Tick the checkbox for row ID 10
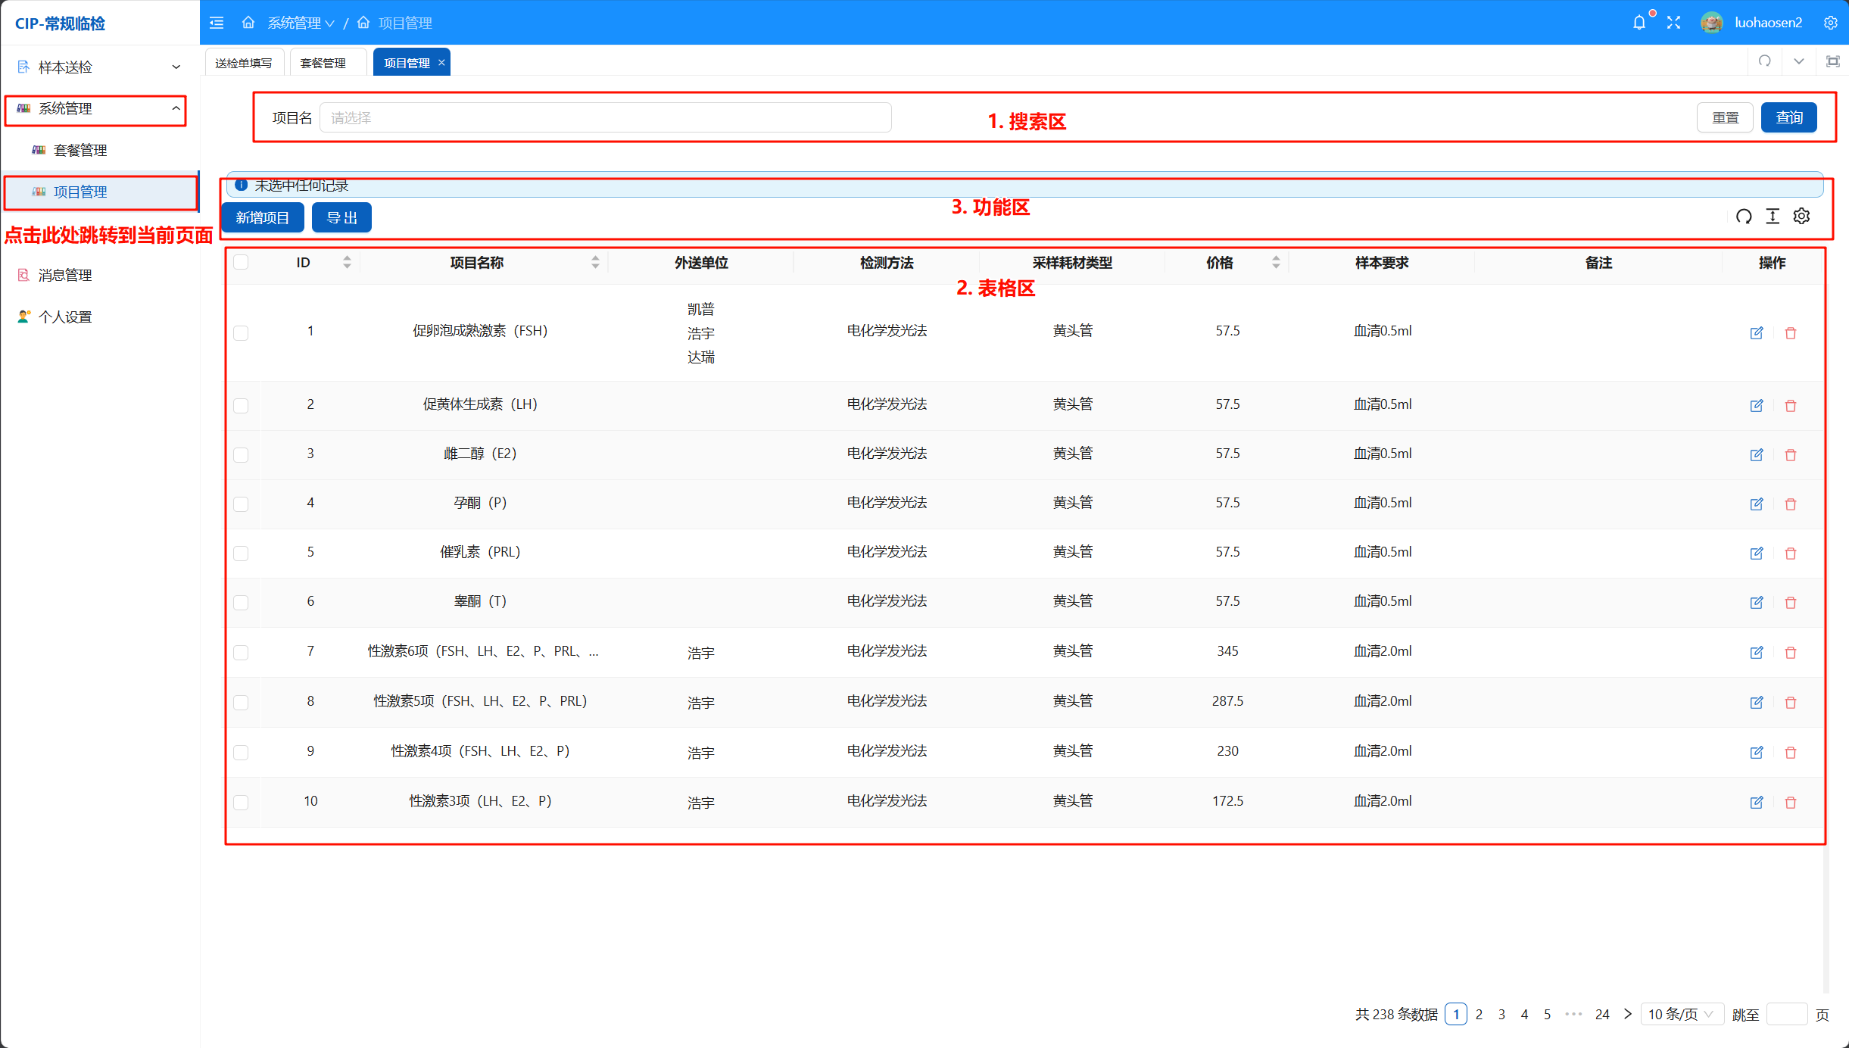Screen dimensions: 1849x1048 241,803
